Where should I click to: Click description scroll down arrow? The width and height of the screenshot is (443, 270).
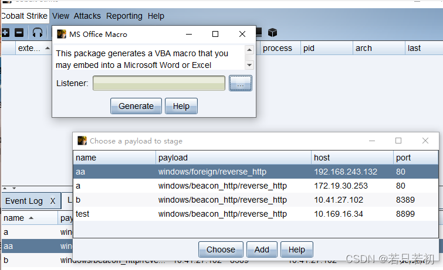coord(249,65)
